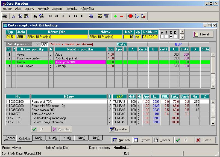Click recipe items scrollbar down arrow
Image resolution: width=220 pixels, height=157 pixels.
[213, 86]
